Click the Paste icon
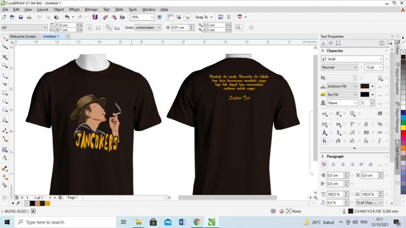 (56, 17)
